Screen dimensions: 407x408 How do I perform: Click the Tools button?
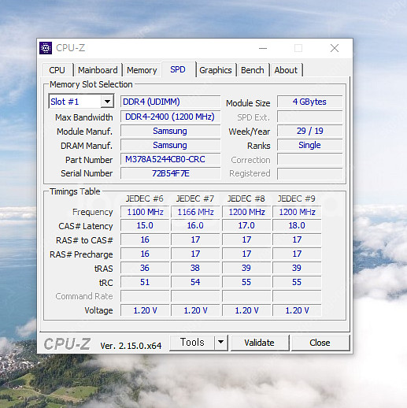click(192, 343)
